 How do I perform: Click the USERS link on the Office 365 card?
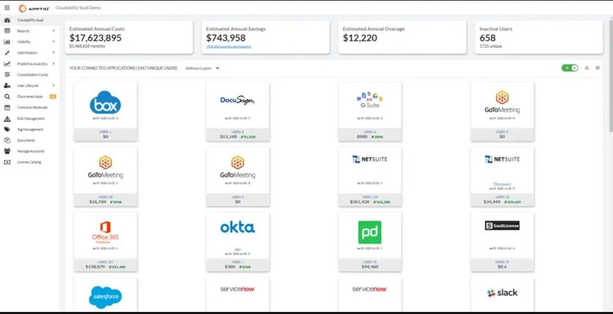click(x=105, y=262)
